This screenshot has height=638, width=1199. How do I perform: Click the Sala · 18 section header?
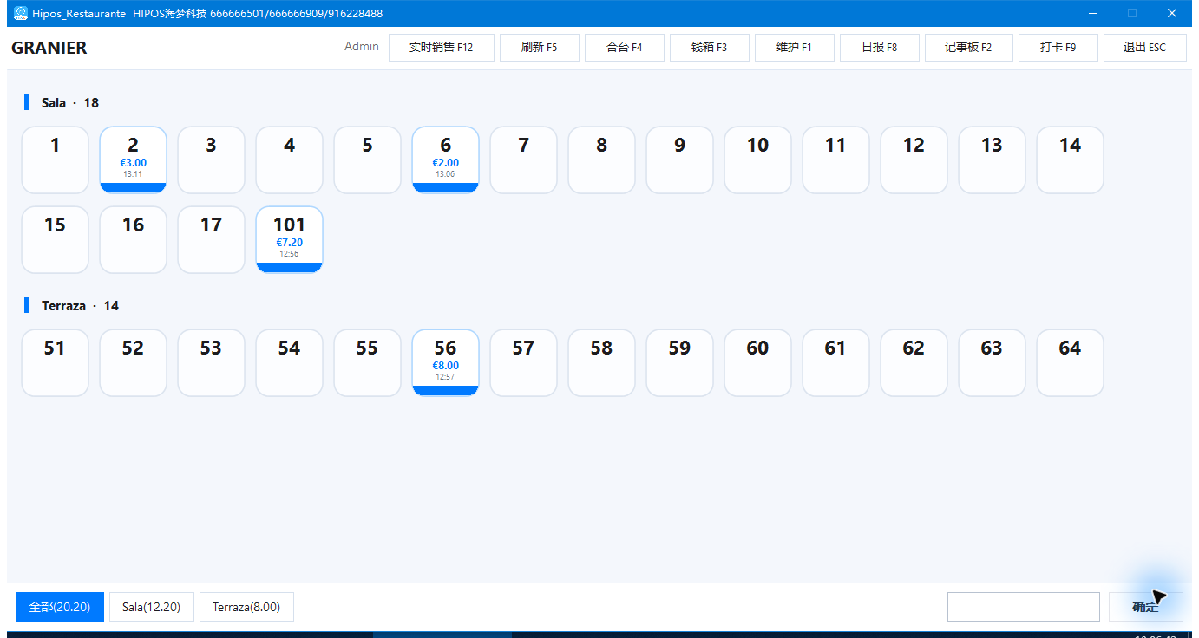point(70,103)
